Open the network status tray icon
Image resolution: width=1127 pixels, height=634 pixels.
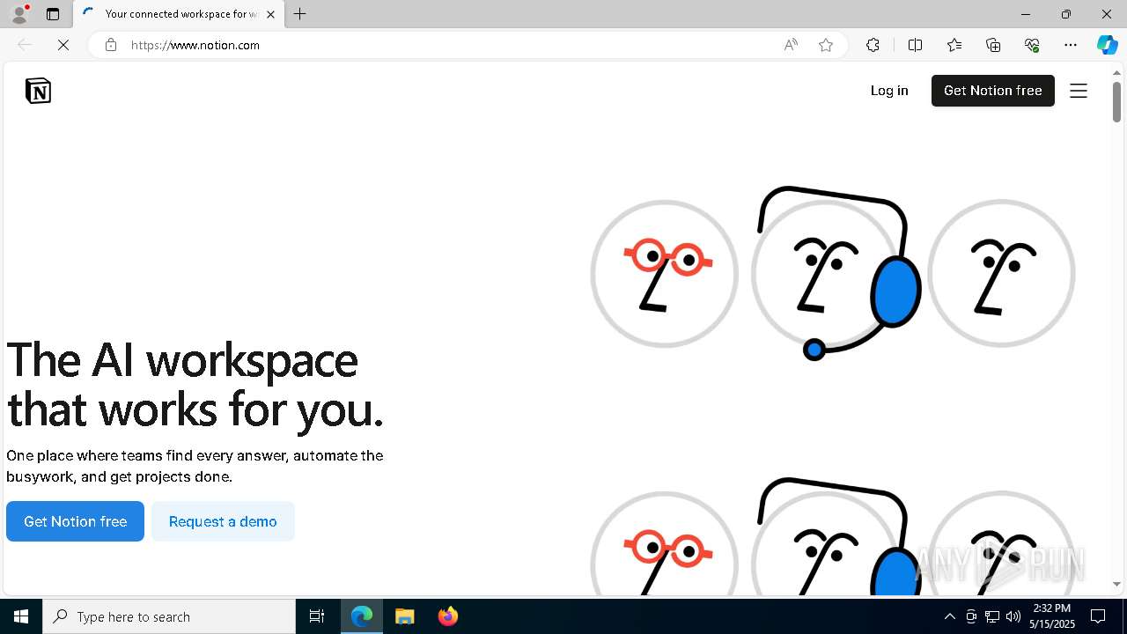[992, 616]
